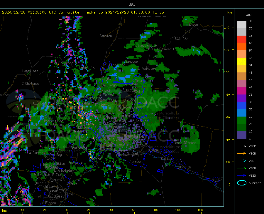Click the bright green 30 dBZ swatch
The image size is (264, 214).
click(242, 120)
